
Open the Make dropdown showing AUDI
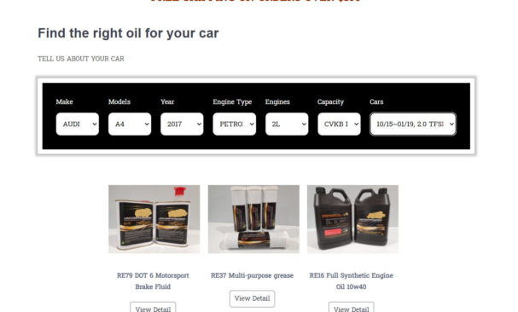[78, 124]
